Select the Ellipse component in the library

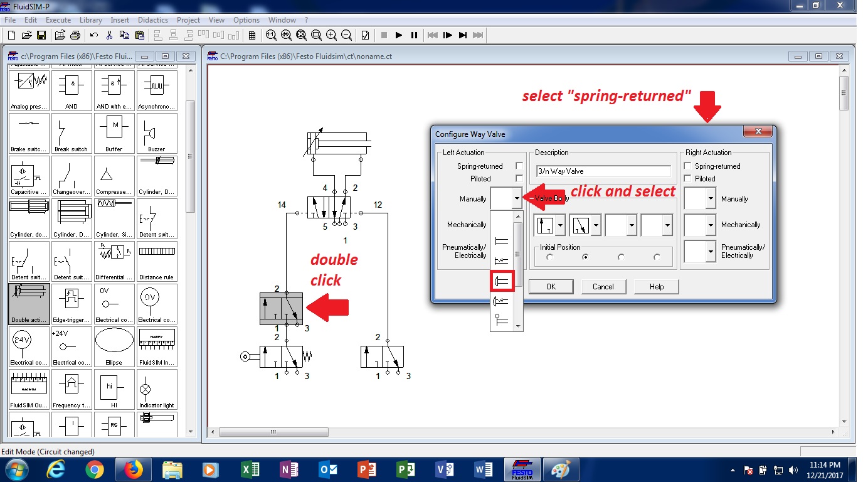click(114, 346)
